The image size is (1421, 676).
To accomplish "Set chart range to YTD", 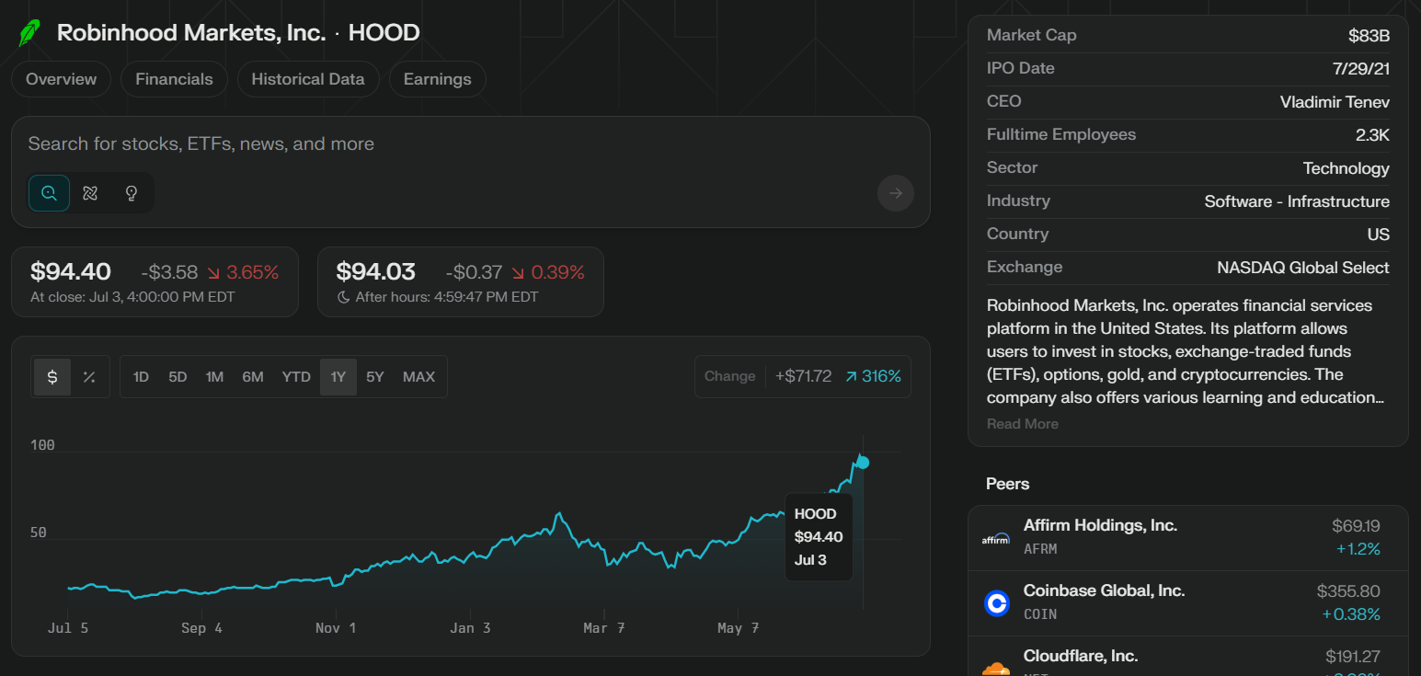I will pyautogui.click(x=296, y=377).
